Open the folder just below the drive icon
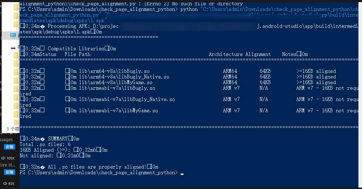This screenshot has height=189, width=362. point(16,55)
